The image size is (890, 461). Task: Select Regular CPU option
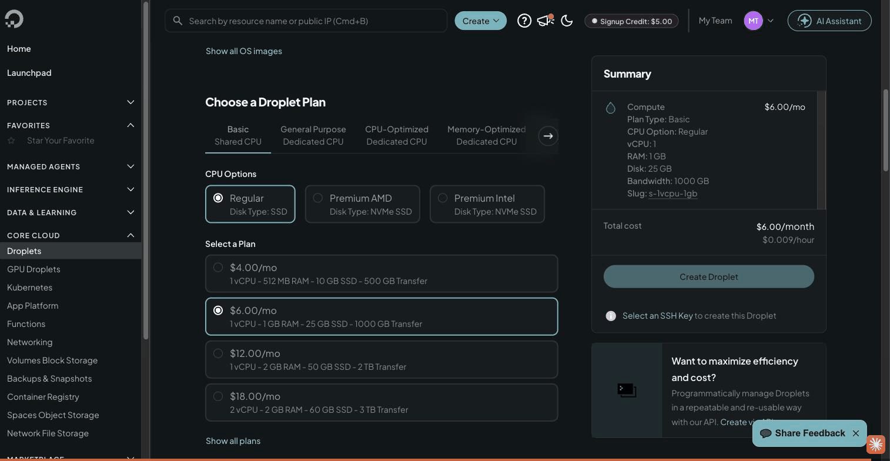click(x=250, y=204)
